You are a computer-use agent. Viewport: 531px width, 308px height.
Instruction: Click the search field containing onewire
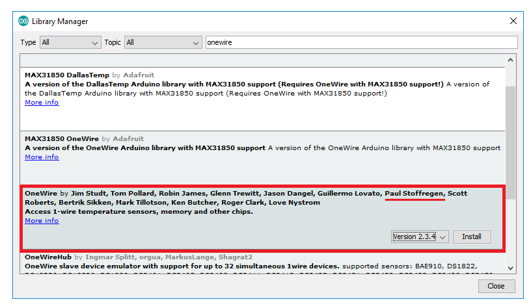click(x=361, y=42)
